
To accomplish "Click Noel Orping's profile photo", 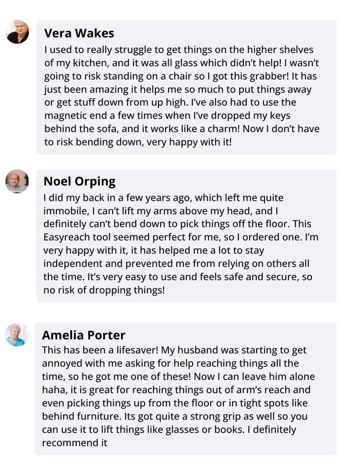I will click(17, 181).
